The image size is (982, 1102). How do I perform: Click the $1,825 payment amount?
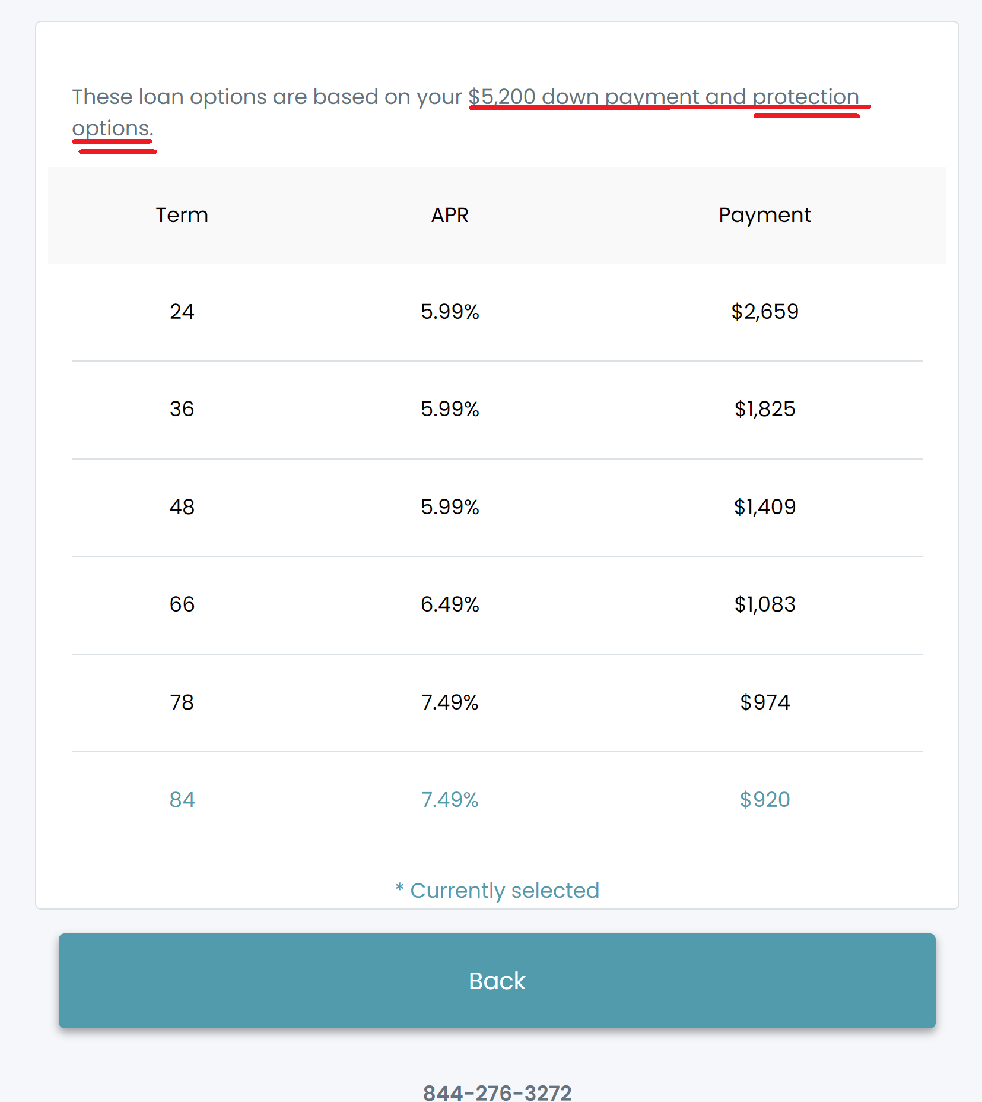(764, 409)
